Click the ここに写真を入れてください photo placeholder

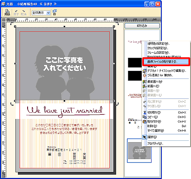65,64
